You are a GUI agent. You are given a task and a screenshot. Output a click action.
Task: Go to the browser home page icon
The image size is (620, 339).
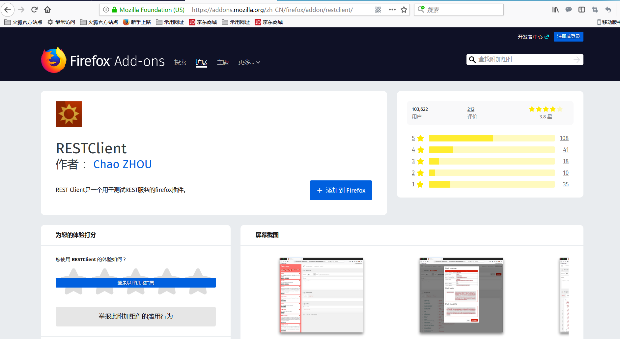coord(47,10)
